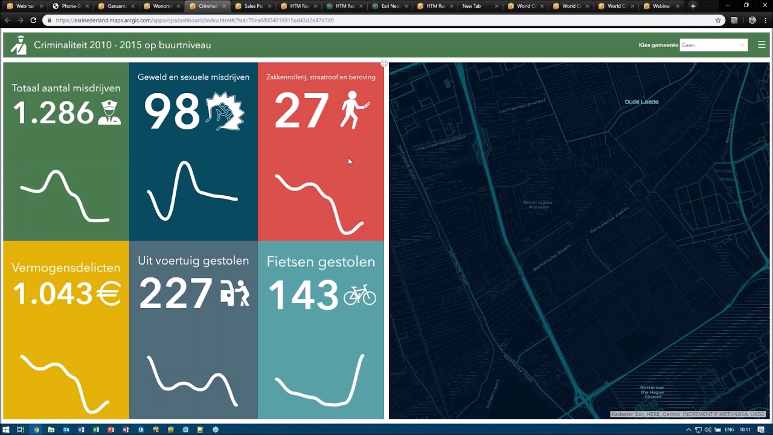
Task: Click the vehicle theft icon beside 227
Action: [235, 293]
